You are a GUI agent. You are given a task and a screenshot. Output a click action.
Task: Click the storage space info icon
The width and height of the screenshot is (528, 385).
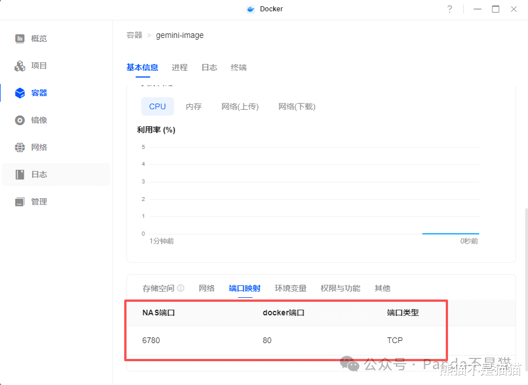(181, 288)
